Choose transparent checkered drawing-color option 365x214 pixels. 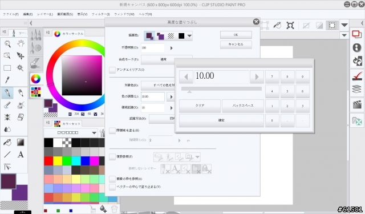click(171, 36)
